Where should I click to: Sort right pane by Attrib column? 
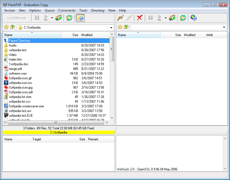(x=215, y=35)
